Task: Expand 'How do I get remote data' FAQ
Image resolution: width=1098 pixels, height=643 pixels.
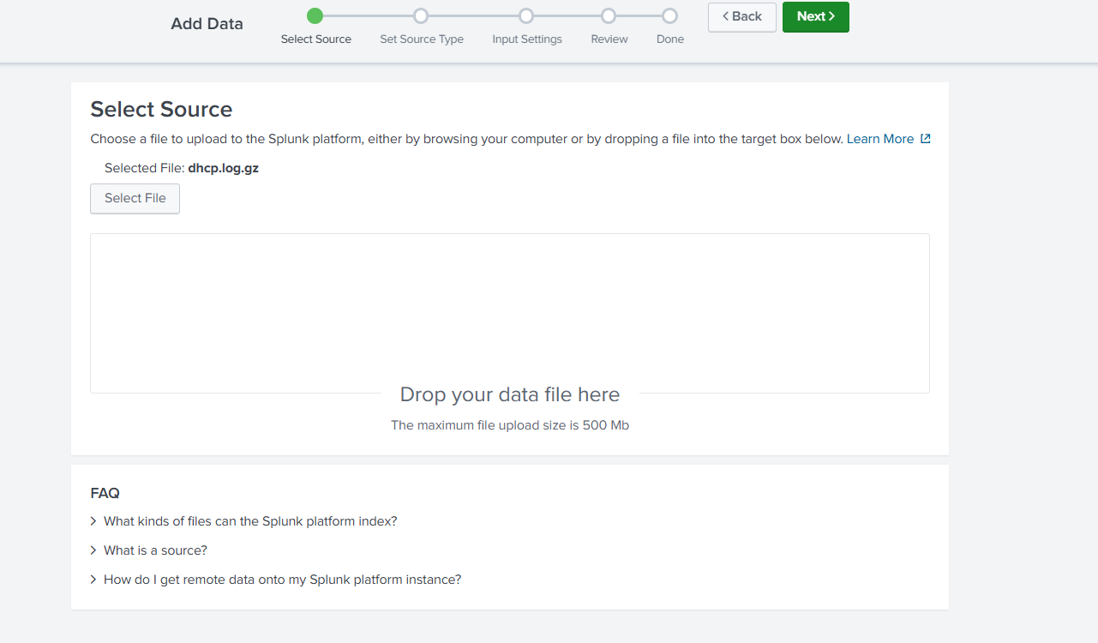Action: click(x=275, y=580)
